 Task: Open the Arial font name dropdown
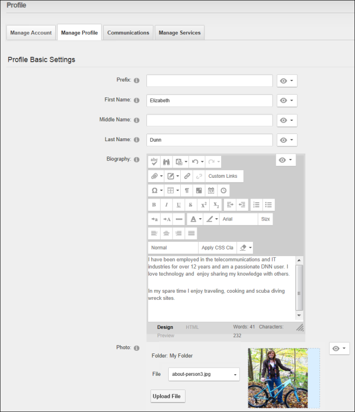click(x=238, y=219)
